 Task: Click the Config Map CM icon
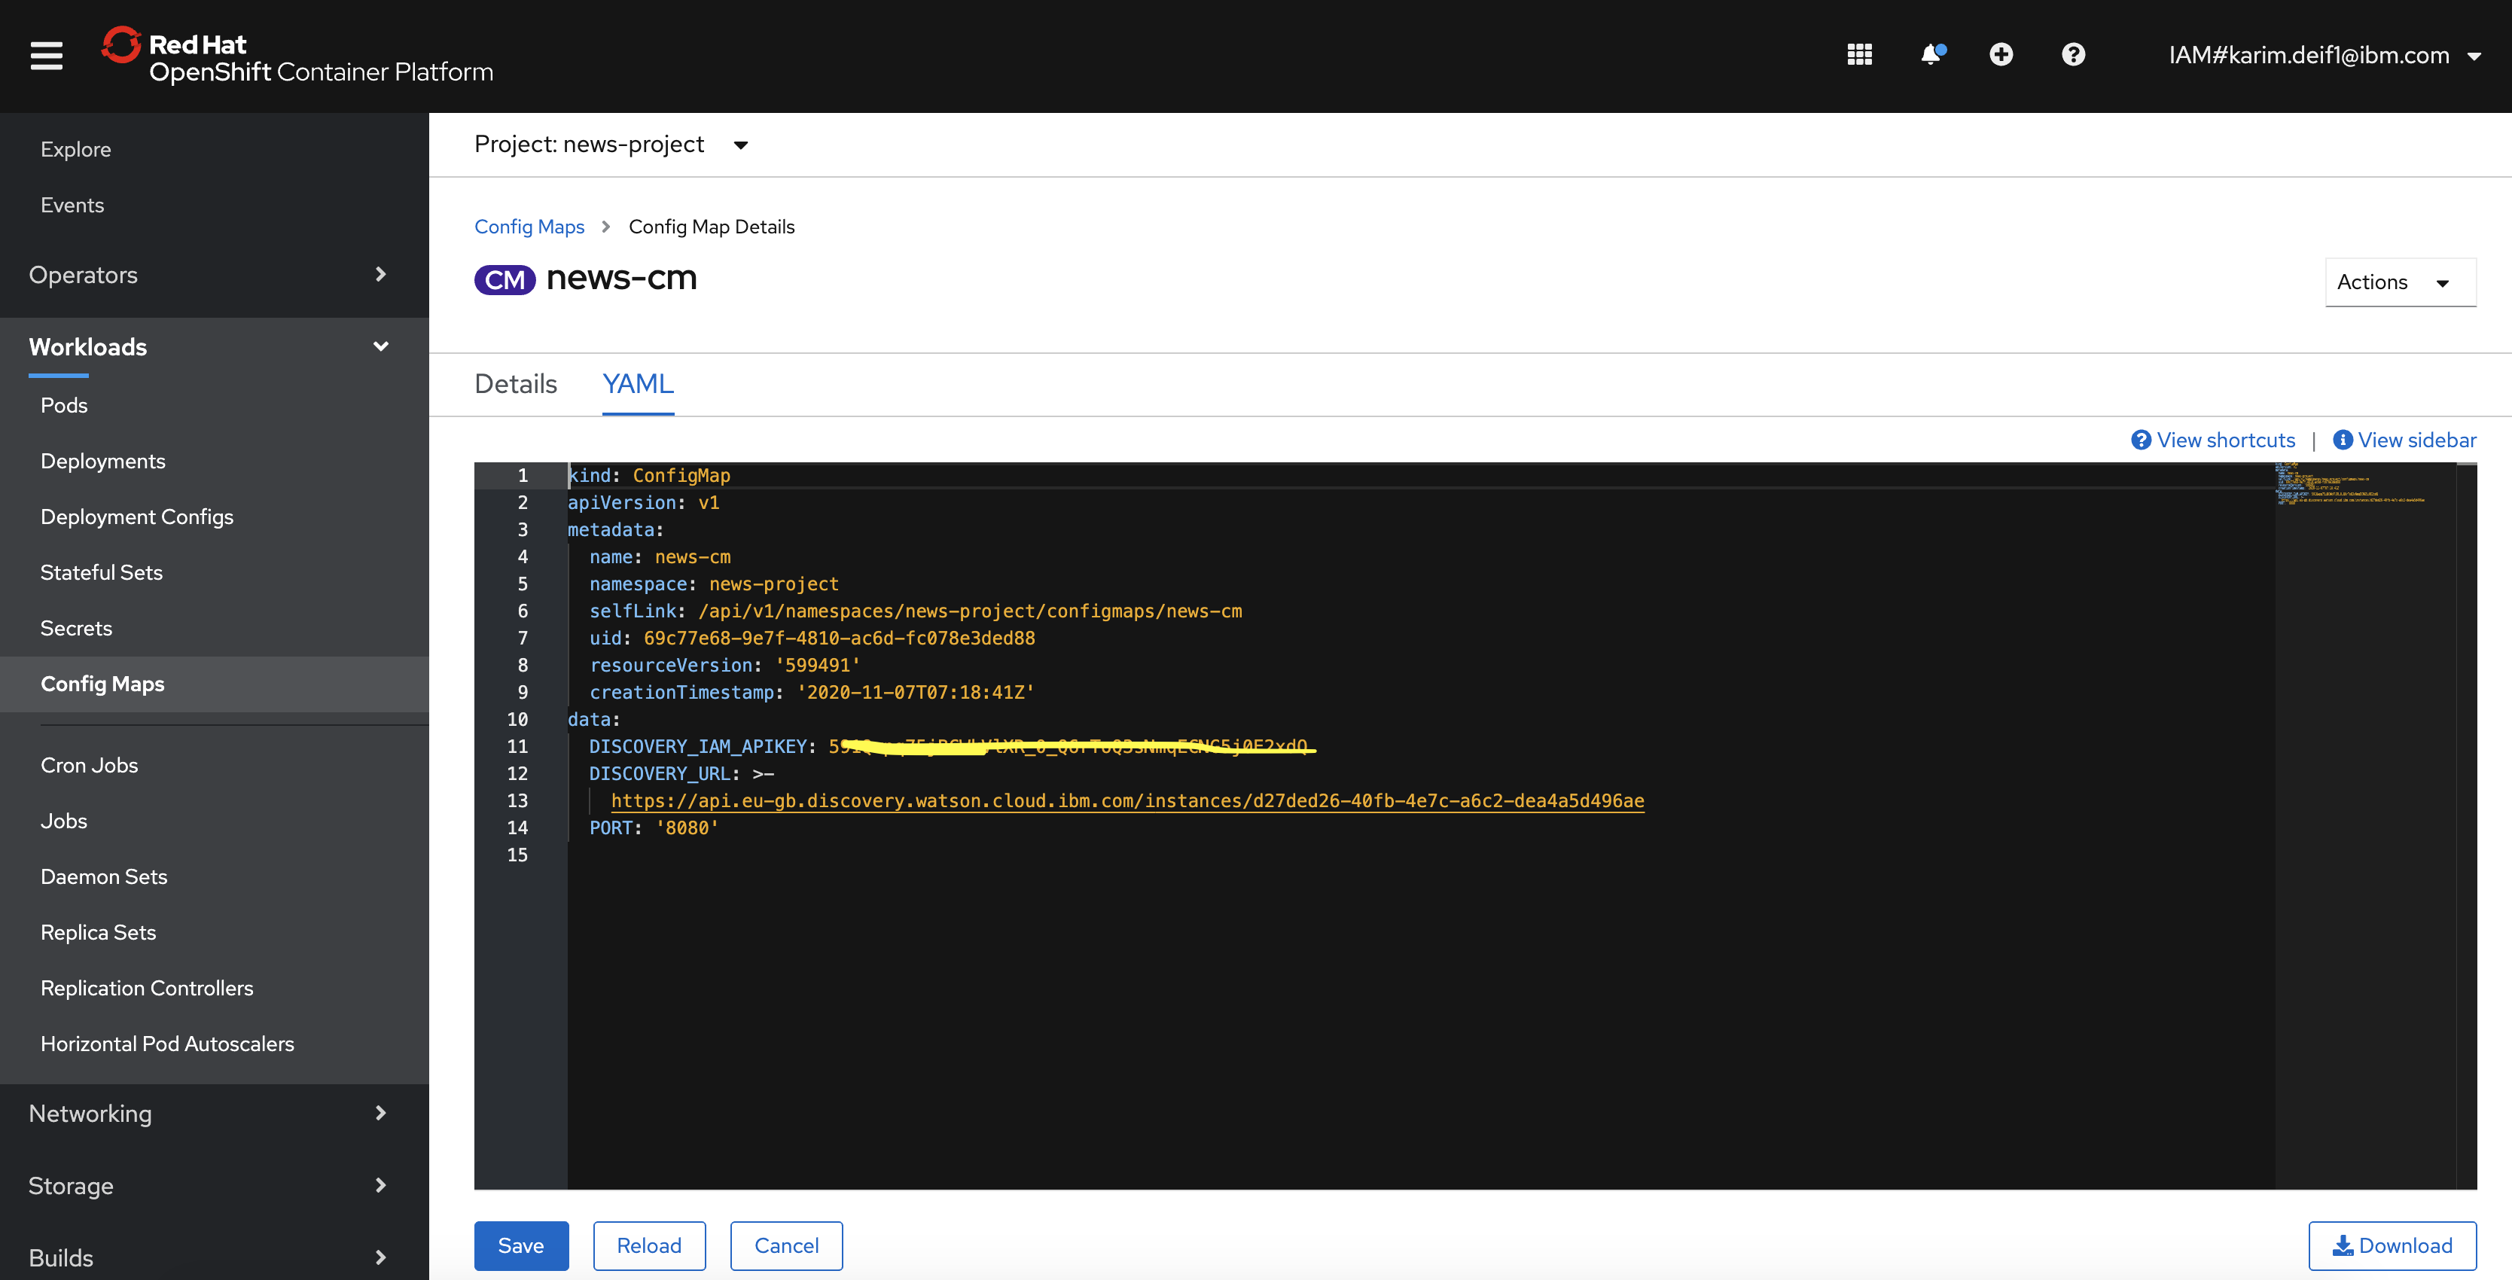[x=506, y=279]
